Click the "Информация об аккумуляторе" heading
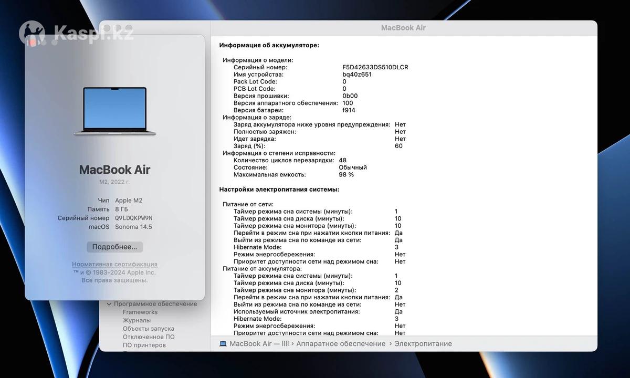Viewport: 630px width, 378px height. tap(269, 46)
